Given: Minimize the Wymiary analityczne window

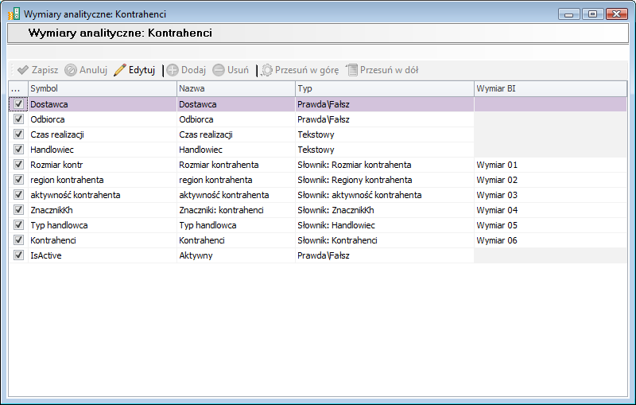Looking at the screenshot, I should (569, 14).
